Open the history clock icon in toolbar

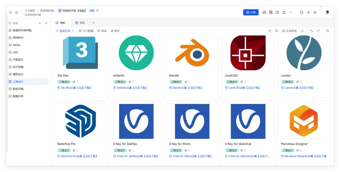coord(276,31)
